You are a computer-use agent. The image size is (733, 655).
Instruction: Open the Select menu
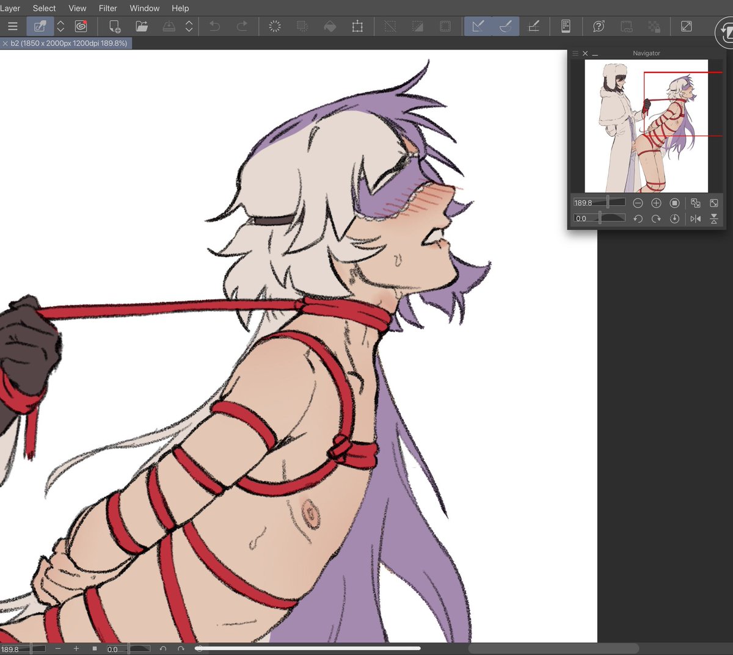tap(44, 8)
